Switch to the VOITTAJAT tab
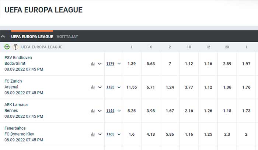Image resolution: width=258 pixels, height=150 pixels. [67, 37]
